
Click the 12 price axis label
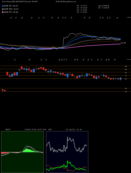[125, 92]
